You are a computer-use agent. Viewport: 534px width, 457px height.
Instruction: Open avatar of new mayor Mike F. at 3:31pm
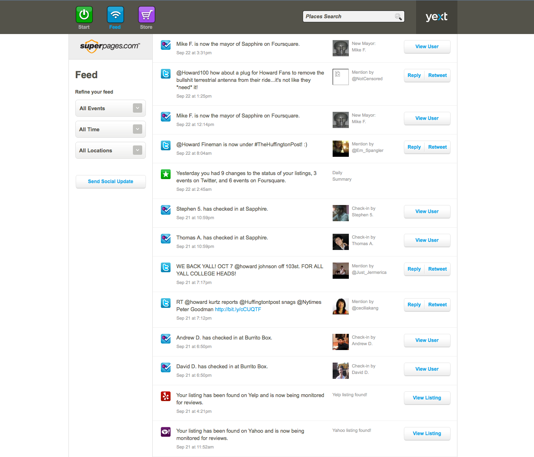[x=341, y=48]
